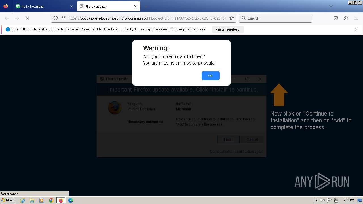This screenshot has width=363, height=204.
Task: Open Firefox View icon
Action: pos(6,6)
